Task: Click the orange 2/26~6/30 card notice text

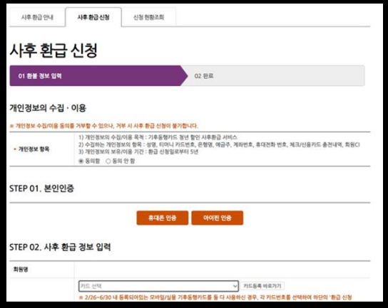Action: point(215,297)
